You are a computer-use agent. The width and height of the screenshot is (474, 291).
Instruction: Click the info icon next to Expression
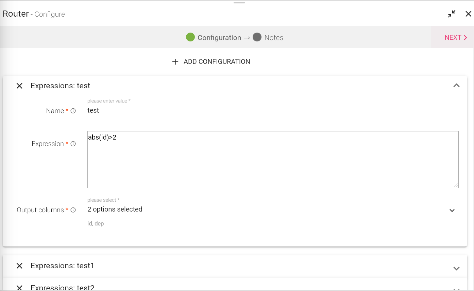pos(73,144)
